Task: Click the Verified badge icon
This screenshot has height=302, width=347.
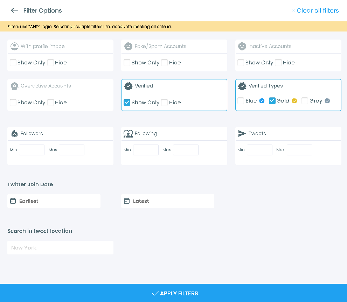Action: pos(128,86)
